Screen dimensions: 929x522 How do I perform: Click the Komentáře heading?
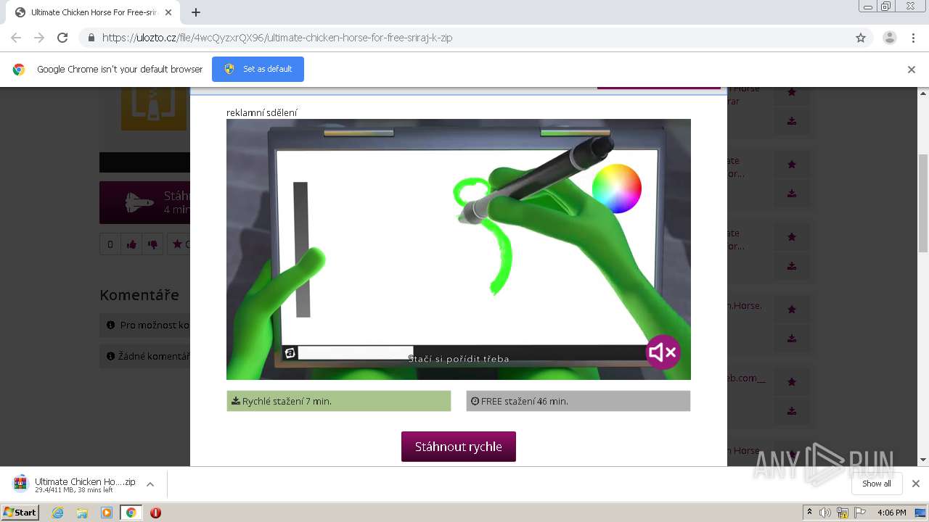[139, 295]
